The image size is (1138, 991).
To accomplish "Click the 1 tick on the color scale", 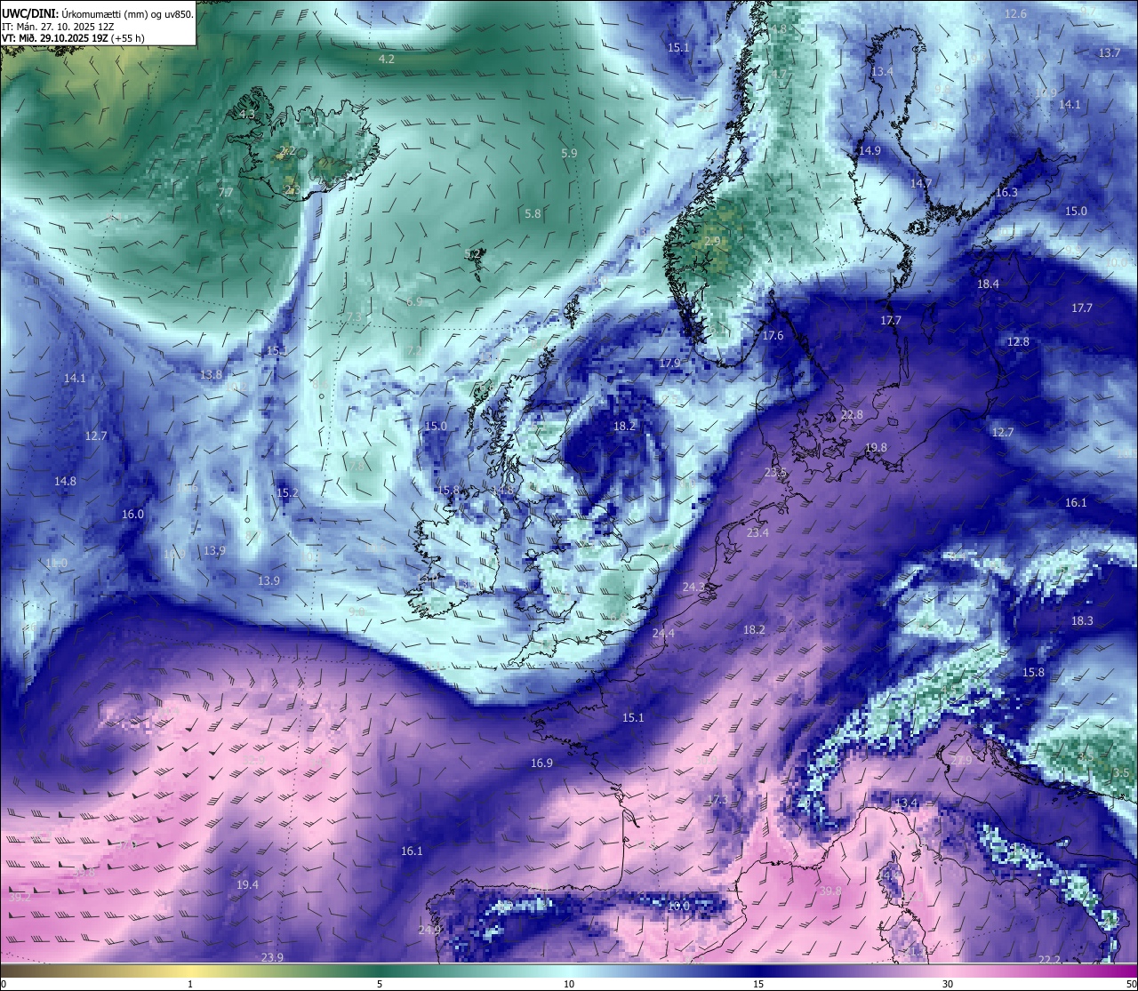I will (190, 984).
